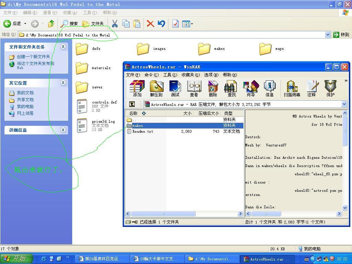
Task: Collapse the 文件和文件夹任务 panel
Action: point(63,47)
